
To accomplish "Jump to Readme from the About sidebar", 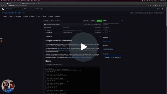I will pos(106,27).
